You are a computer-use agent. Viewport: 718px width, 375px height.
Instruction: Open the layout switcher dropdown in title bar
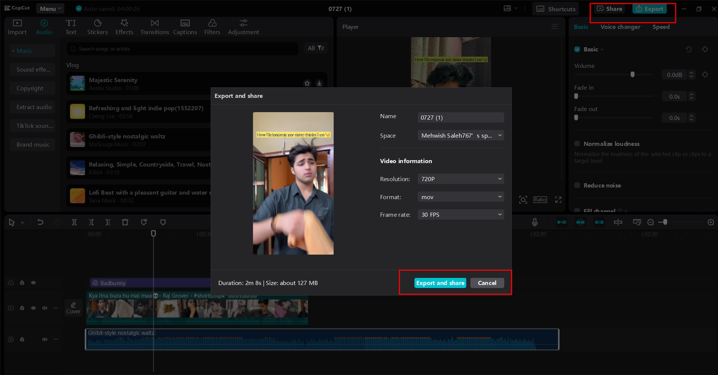click(x=510, y=8)
